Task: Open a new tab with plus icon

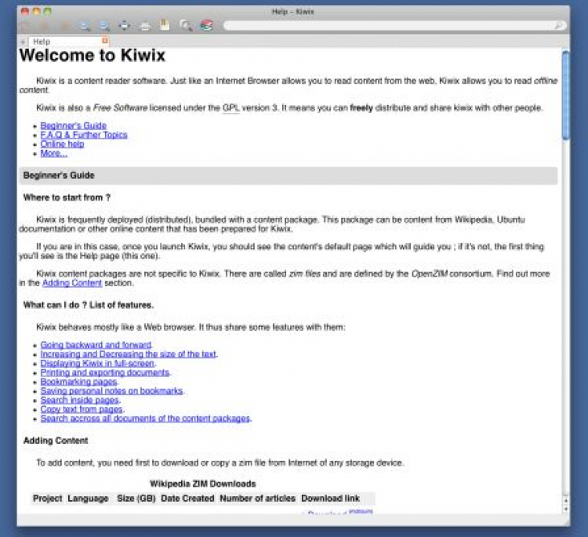Action: click(x=23, y=42)
